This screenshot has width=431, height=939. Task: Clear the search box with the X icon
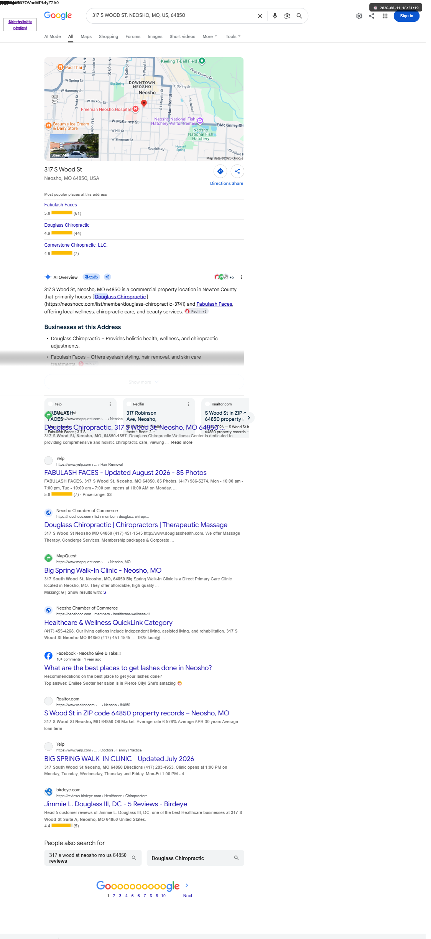pos(260,16)
